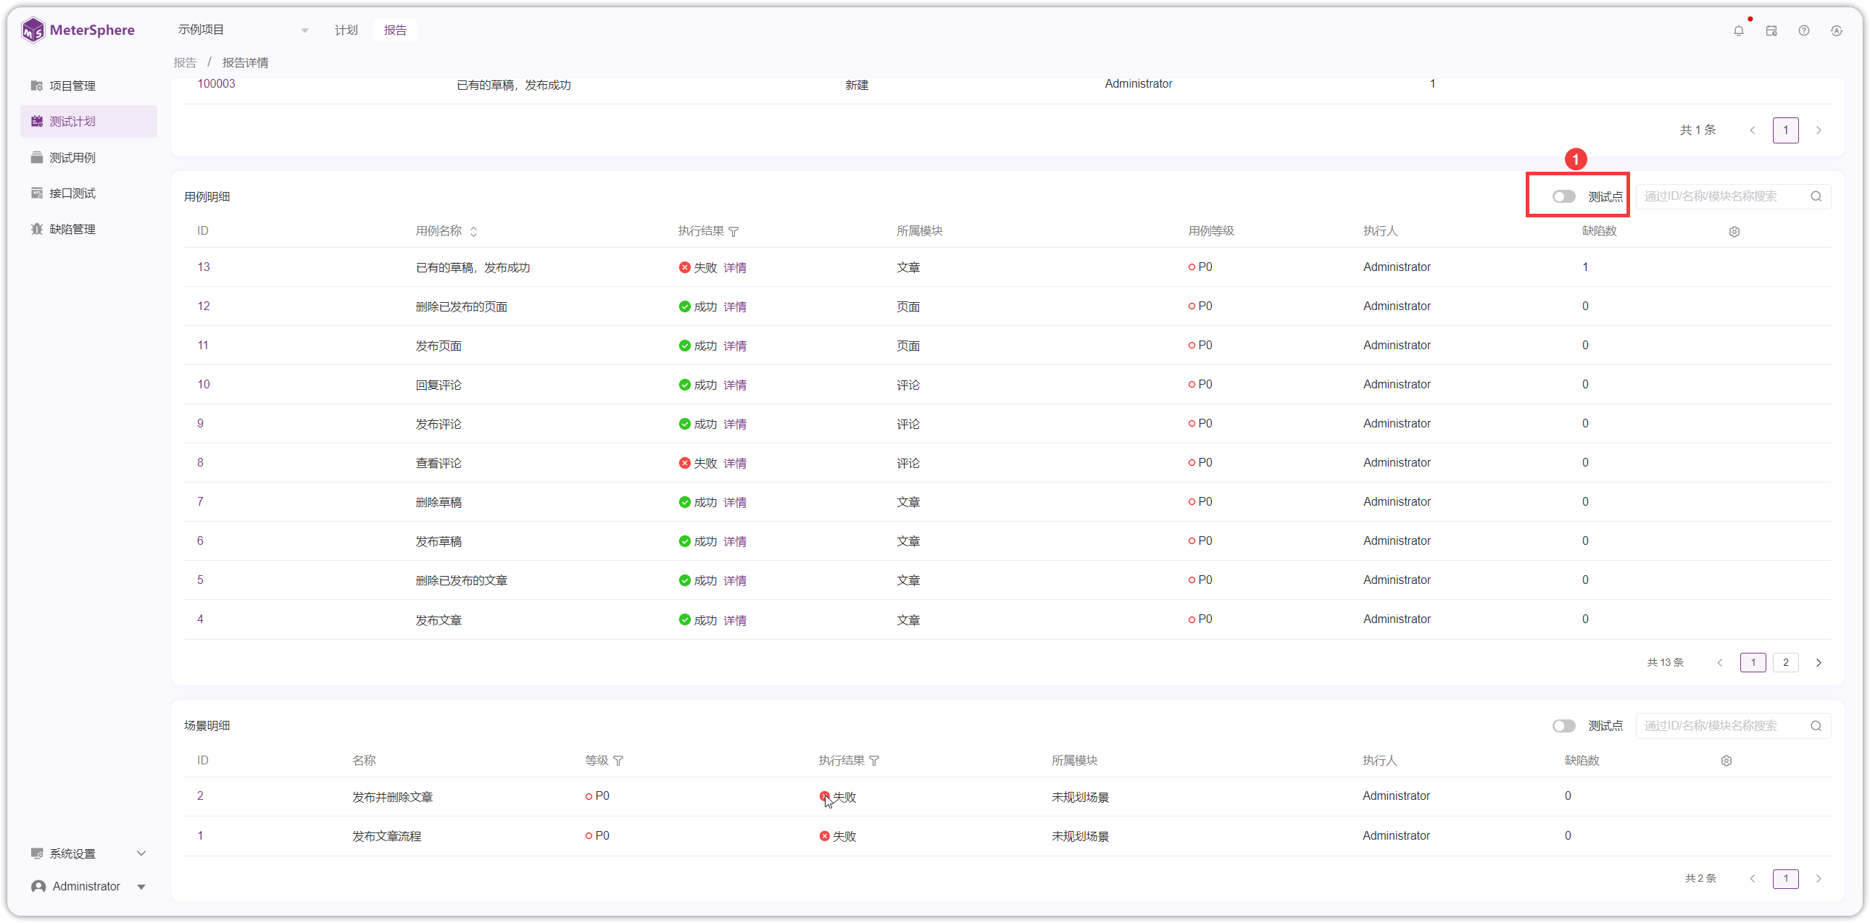Click the help question mark icon
The image size is (1870, 923).
[x=1804, y=30]
